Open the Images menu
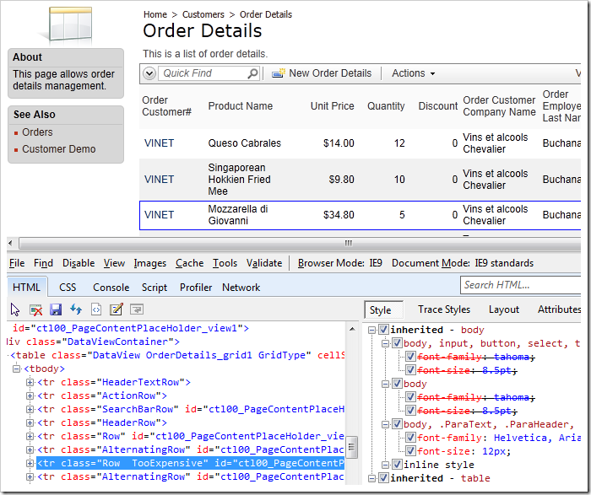Screen dimensions: 591x495 150,263
